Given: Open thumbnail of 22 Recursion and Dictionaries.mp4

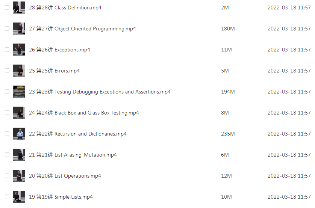Looking at the screenshot, I should point(19,134).
